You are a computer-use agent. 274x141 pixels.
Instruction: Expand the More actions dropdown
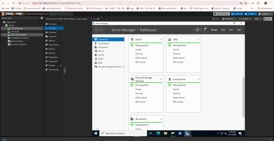coord(258,19)
